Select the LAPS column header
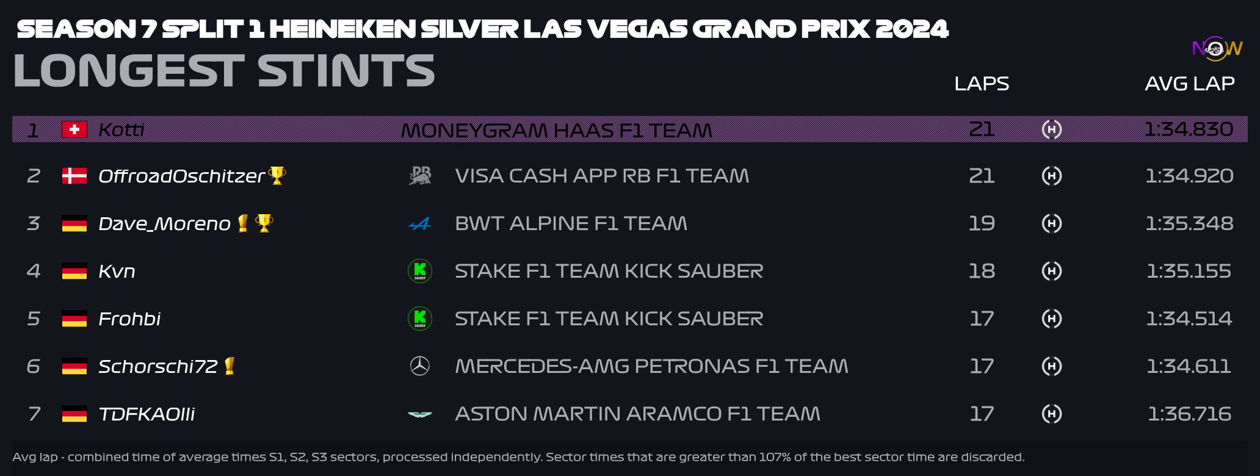Viewport: 1260px width, 476px height. click(x=982, y=84)
